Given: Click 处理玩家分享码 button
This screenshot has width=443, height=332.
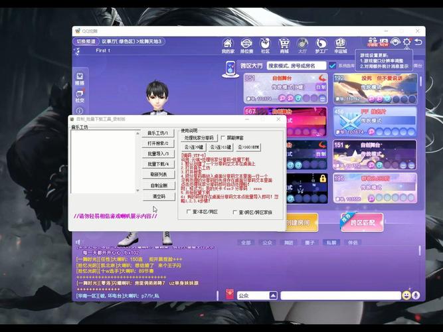Looking at the screenshot, I should click(x=199, y=137).
